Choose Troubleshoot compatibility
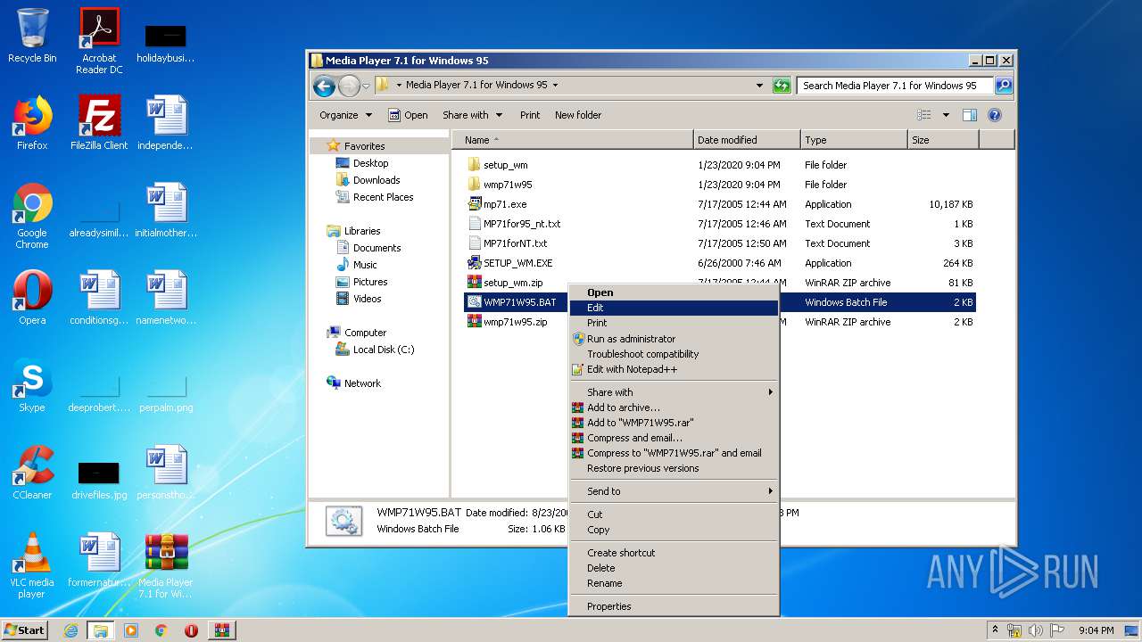The width and height of the screenshot is (1142, 642). (674, 354)
